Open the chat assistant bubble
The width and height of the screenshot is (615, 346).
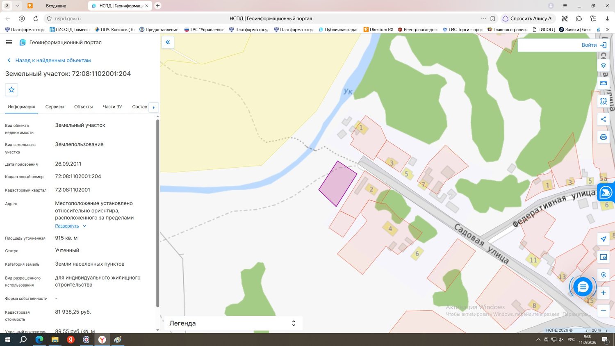(x=583, y=287)
